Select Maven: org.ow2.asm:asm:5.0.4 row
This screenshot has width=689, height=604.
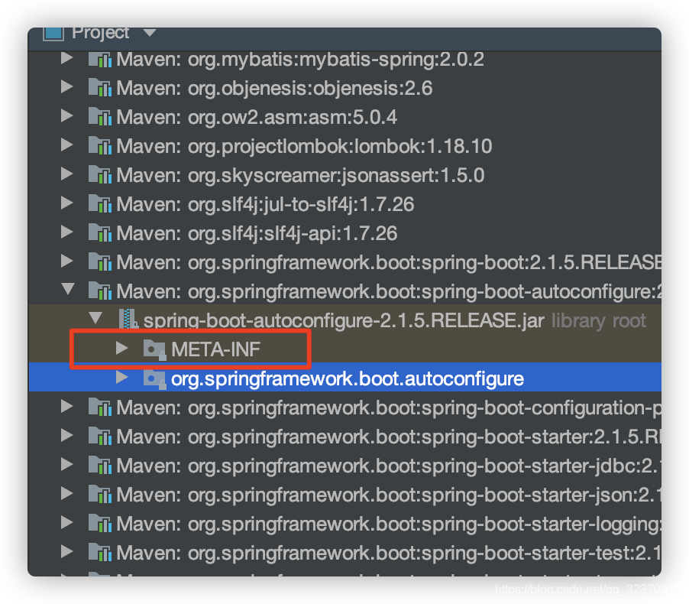pos(345,117)
